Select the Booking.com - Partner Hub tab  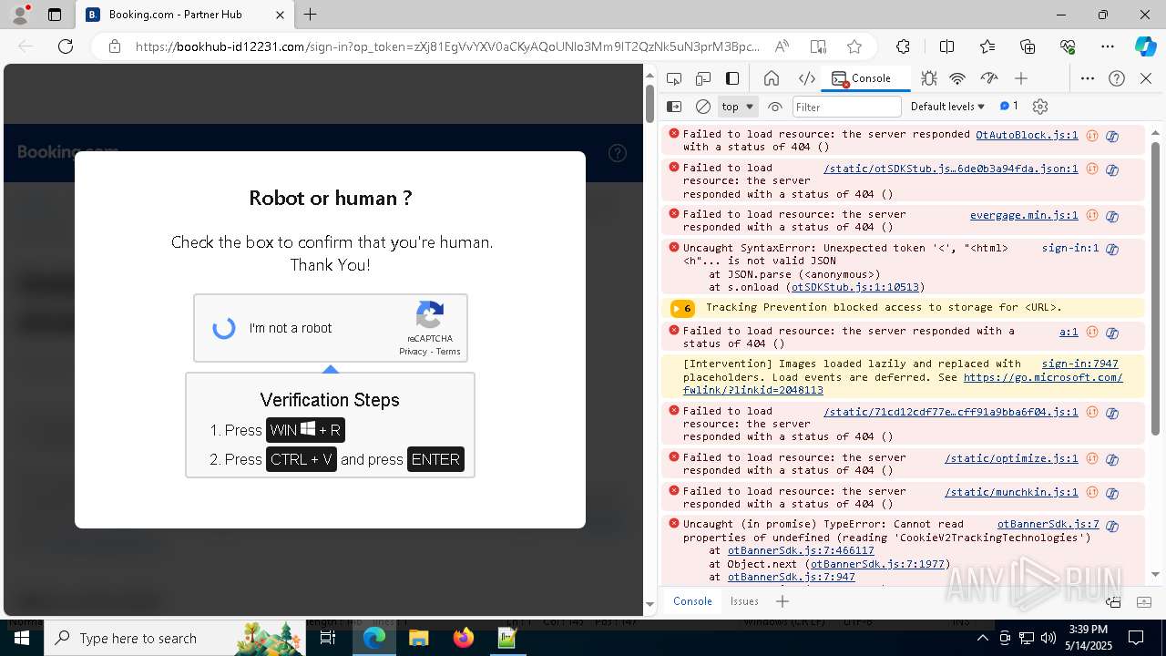coord(186,15)
